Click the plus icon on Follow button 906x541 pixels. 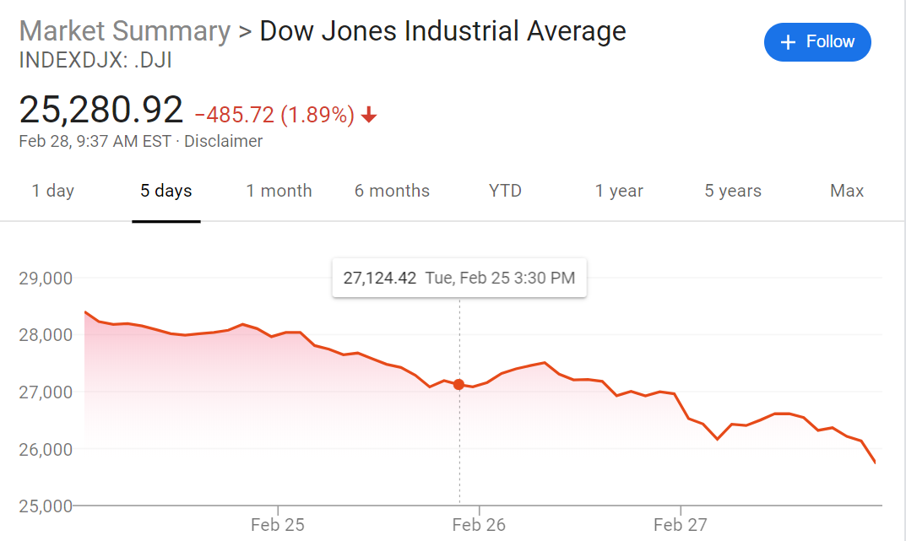pos(788,42)
